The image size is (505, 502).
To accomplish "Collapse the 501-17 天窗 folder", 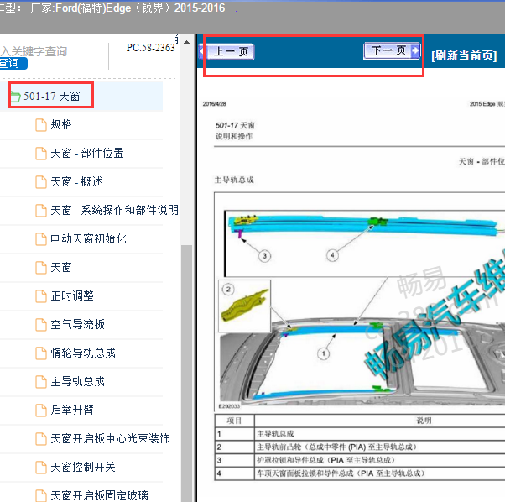I will coord(51,96).
